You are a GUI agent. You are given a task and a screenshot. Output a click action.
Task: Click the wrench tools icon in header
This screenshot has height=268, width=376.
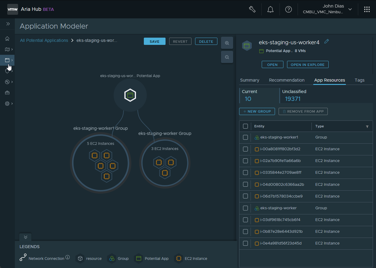(252, 9)
